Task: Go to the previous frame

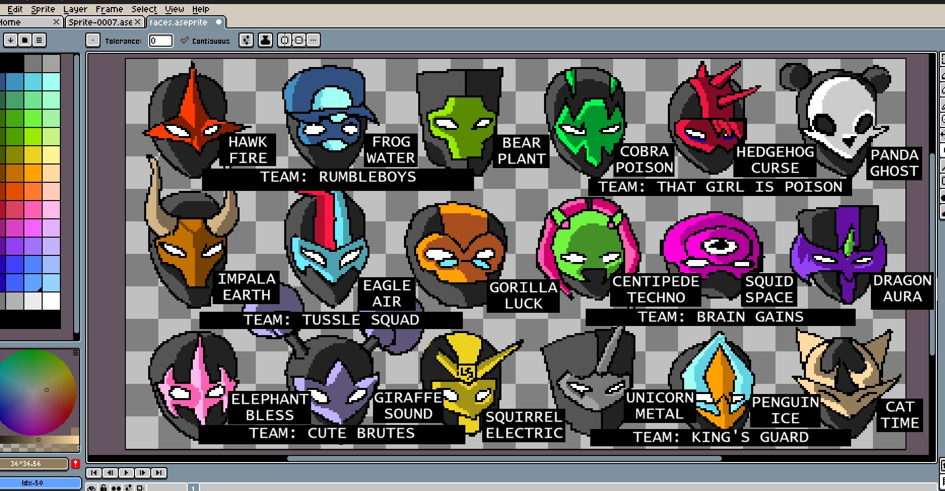Action: click(x=110, y=473)
